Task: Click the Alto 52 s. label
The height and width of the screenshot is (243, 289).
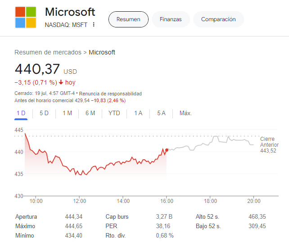Action: tap(208, 216)
